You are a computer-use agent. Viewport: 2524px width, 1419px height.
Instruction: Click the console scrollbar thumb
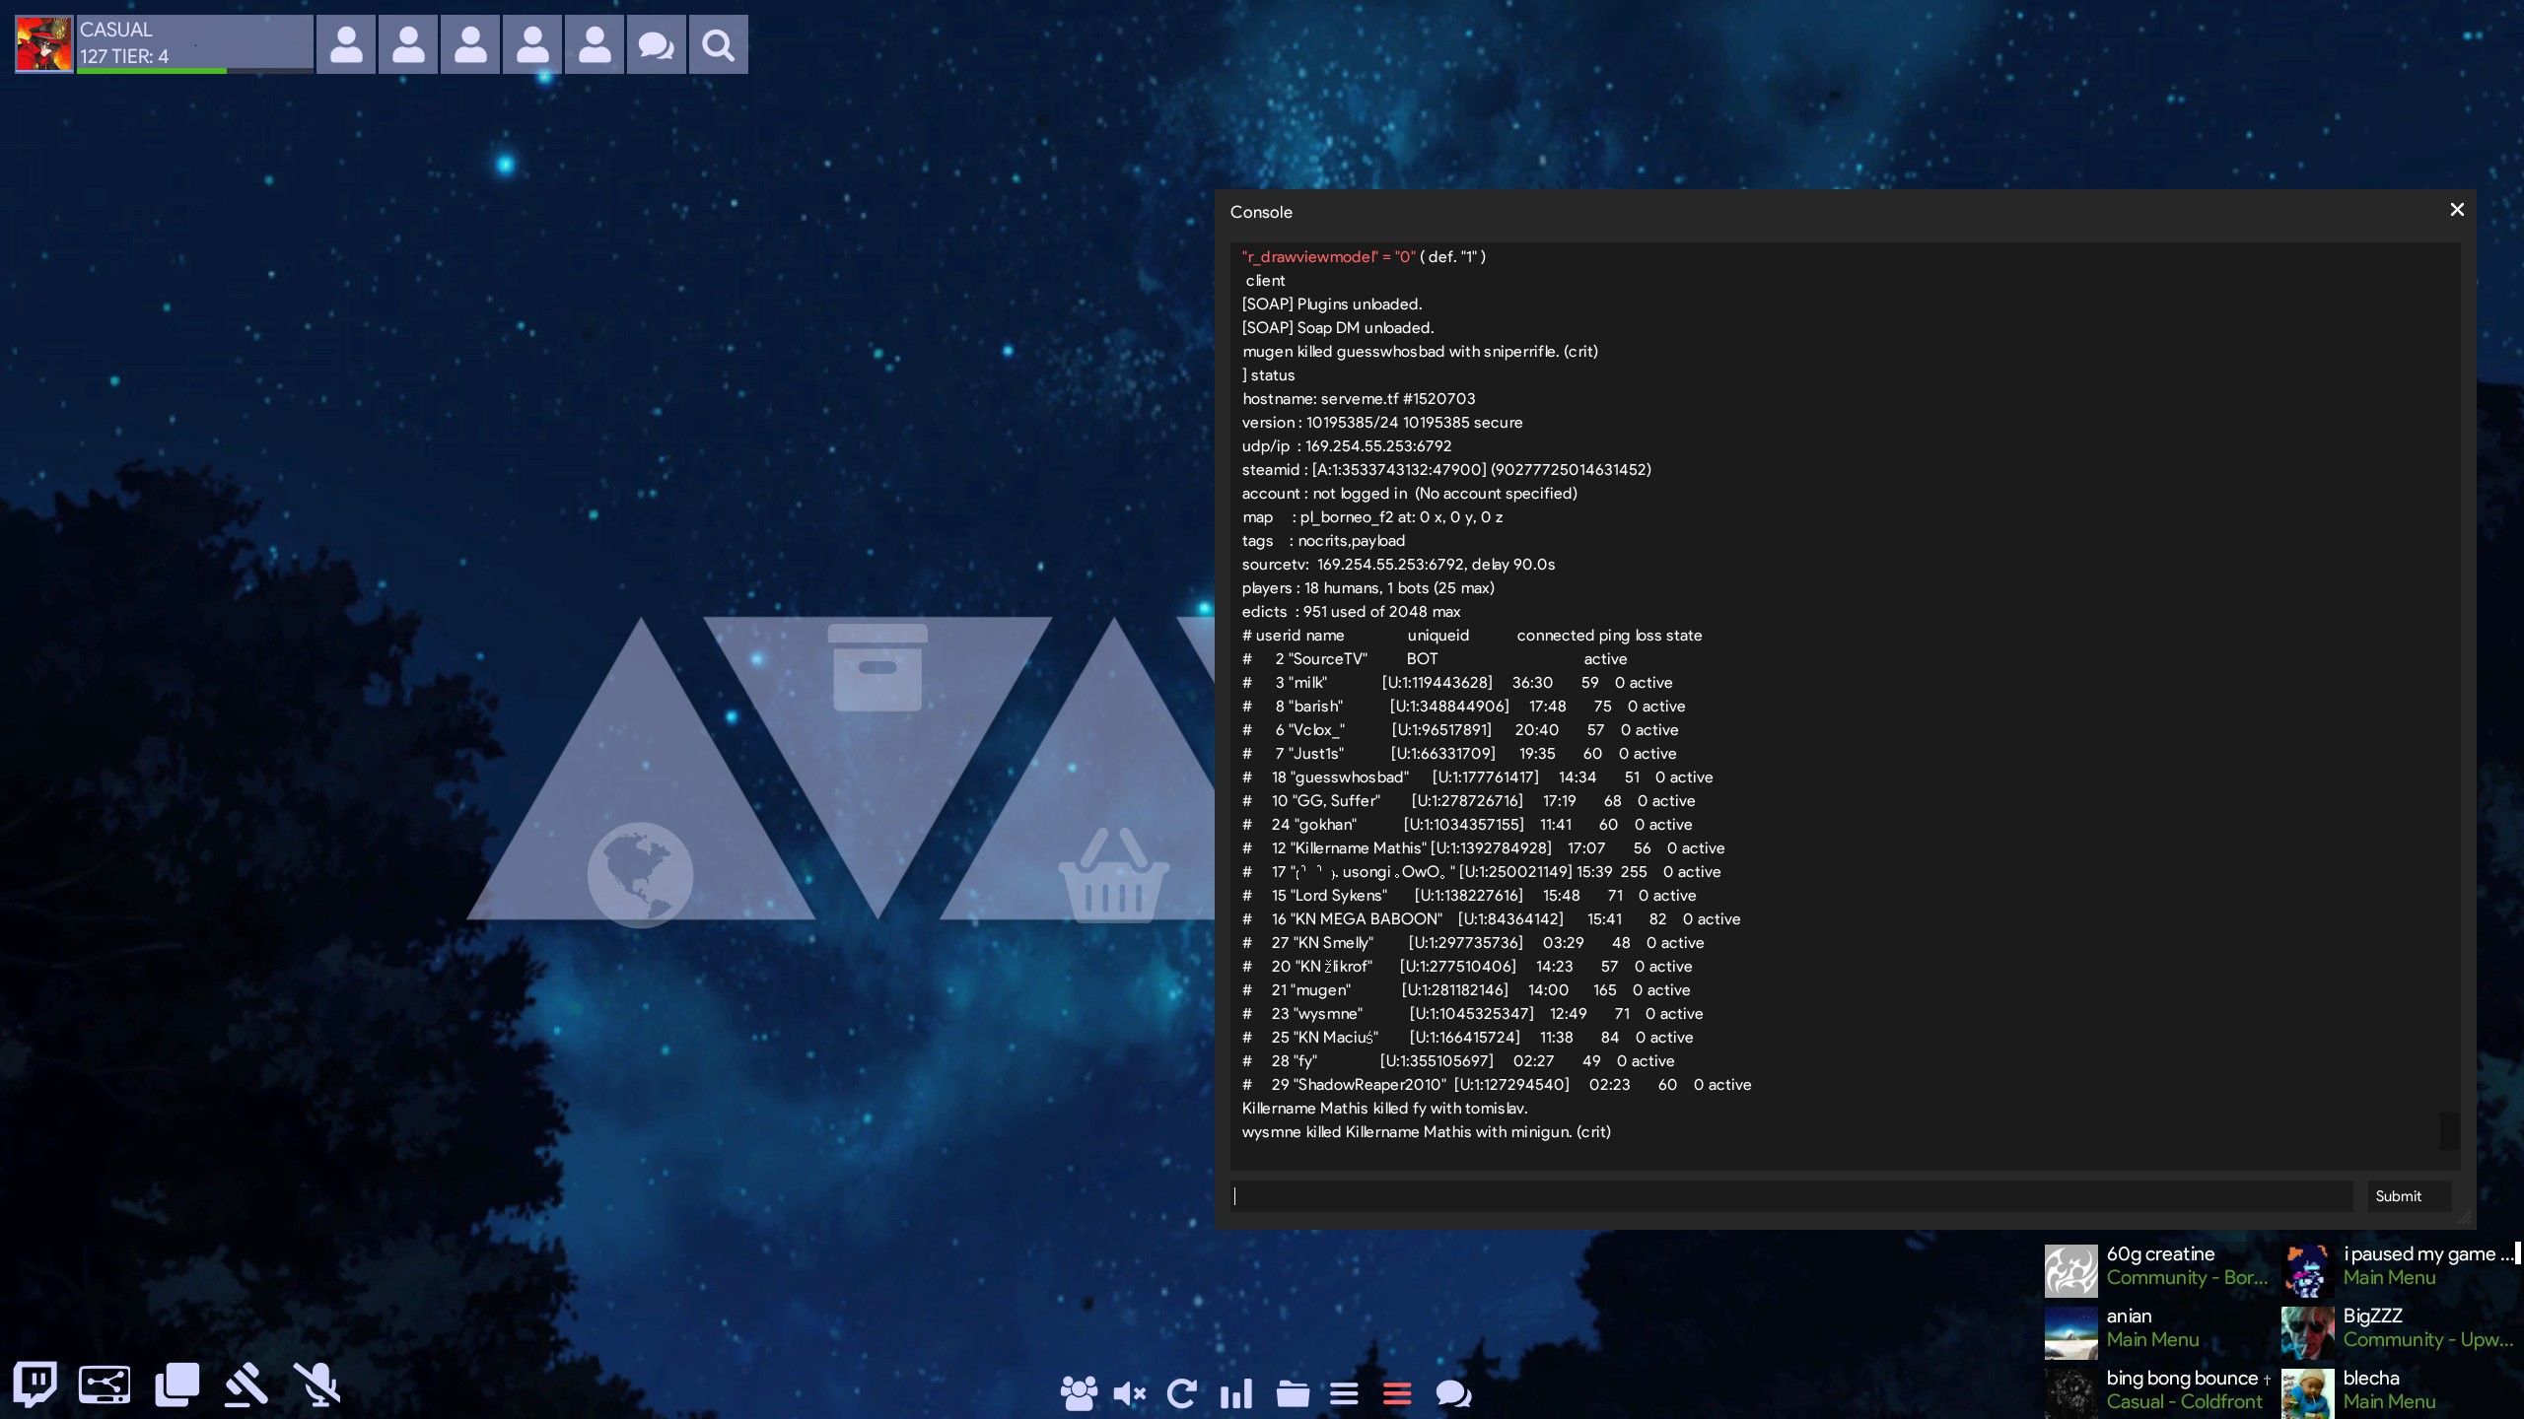click(x=2449, y=1130)
